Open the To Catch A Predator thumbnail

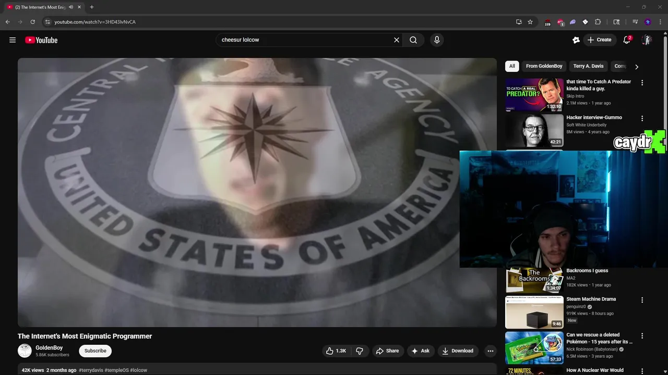tap(534, 95)
